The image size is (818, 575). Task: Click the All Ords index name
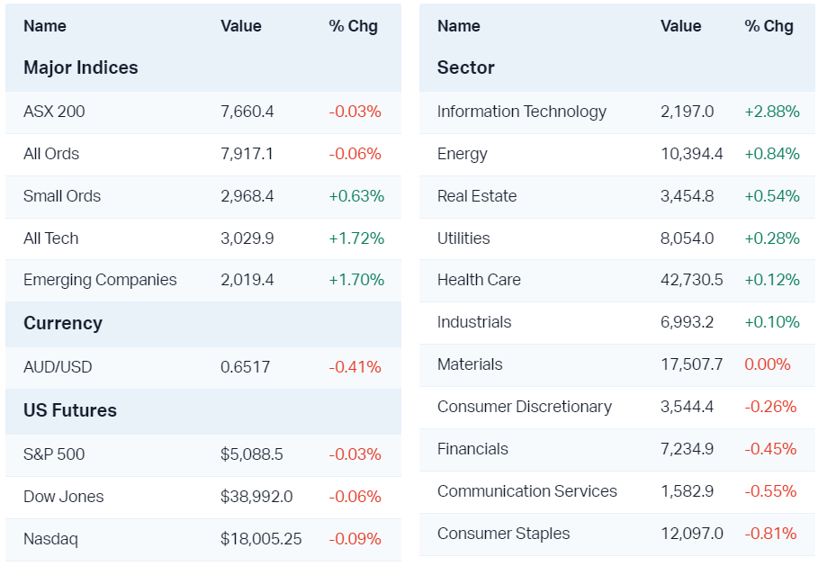click(51, 154)
